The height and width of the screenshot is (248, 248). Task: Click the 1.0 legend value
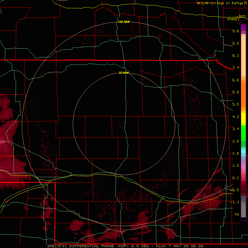pos(236,166)
